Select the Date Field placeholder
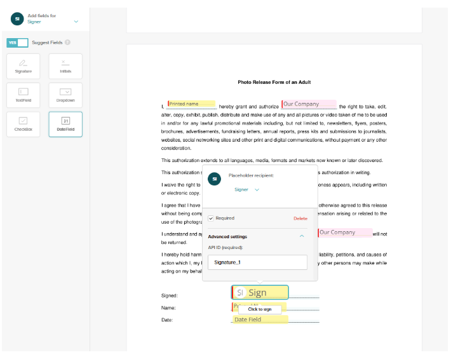Screen dimensions: 451x357 pyautogui.click(x=259, y=320)
